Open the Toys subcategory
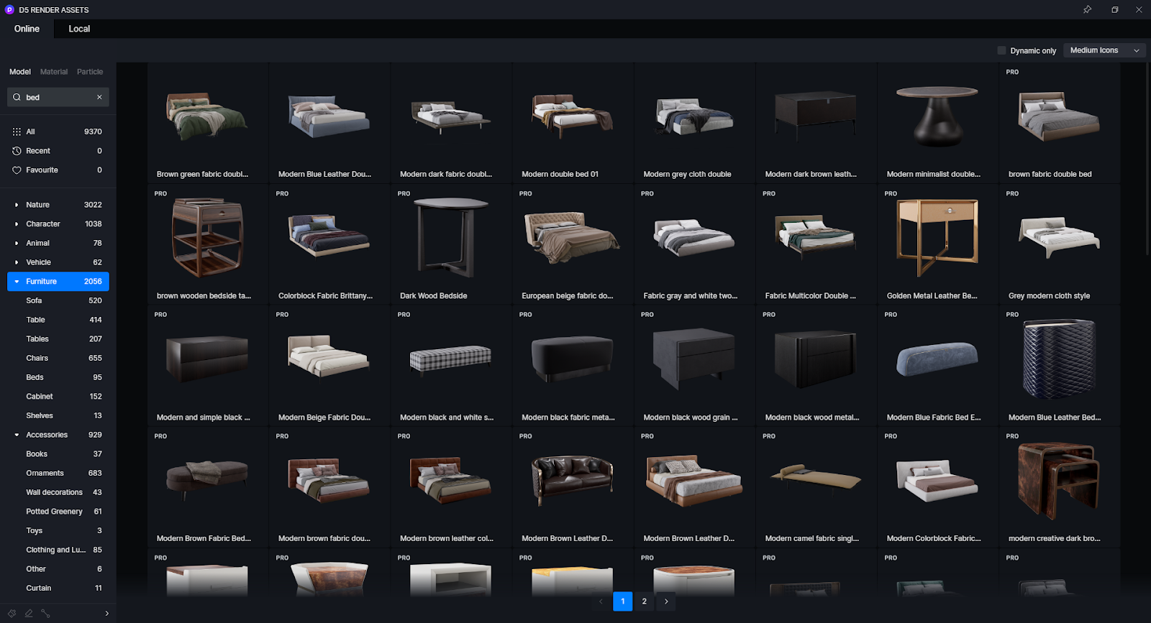Image resolution: width=1151 pixels, height=623 pixels. pyautogui.click(x=58, y=530)
